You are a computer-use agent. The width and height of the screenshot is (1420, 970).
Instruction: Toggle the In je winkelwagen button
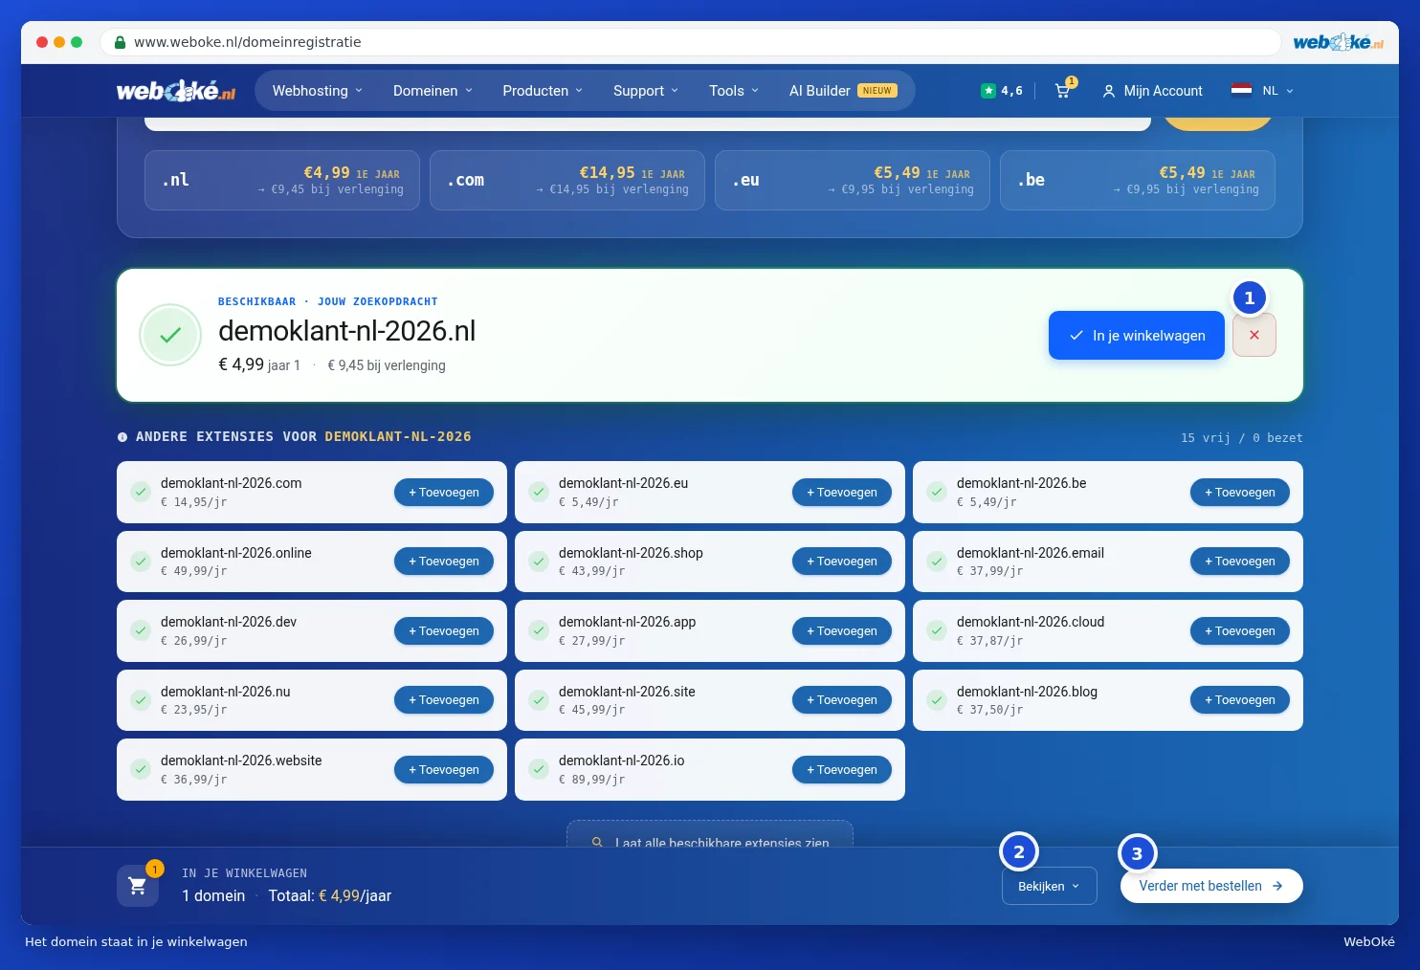[1137, 336]
